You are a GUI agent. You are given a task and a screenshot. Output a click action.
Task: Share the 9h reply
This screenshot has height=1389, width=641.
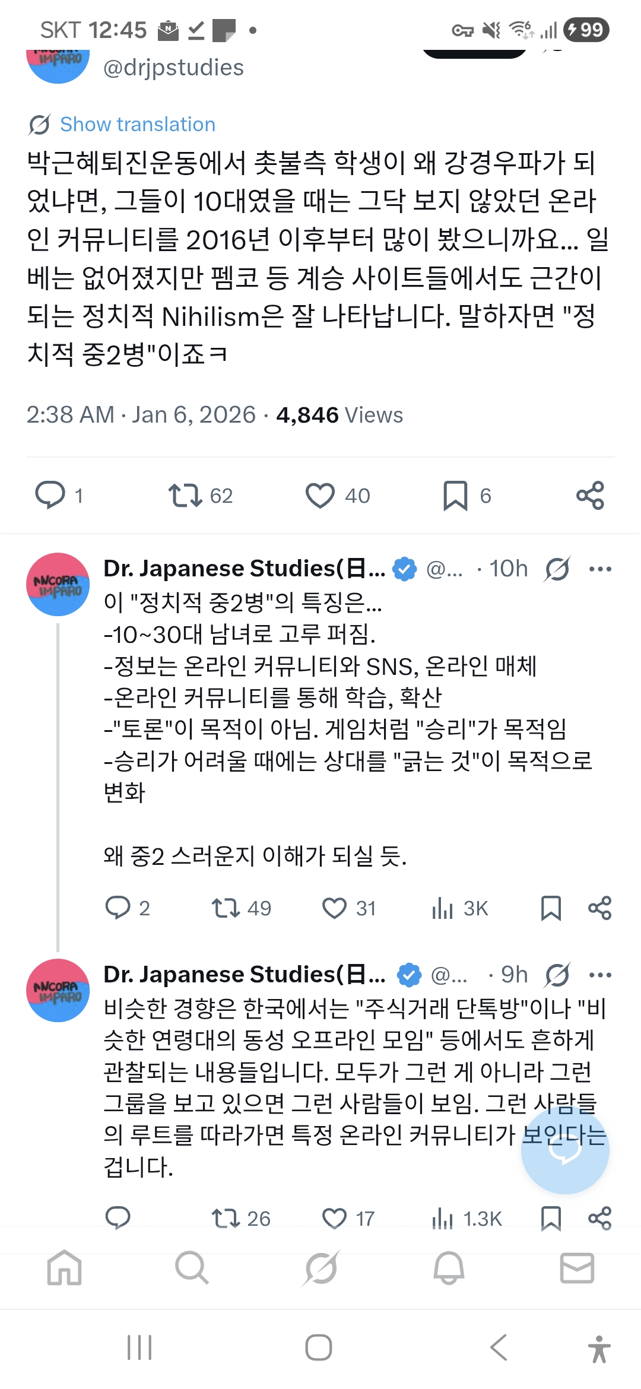pyautogui.click(x=599, y=1219)
